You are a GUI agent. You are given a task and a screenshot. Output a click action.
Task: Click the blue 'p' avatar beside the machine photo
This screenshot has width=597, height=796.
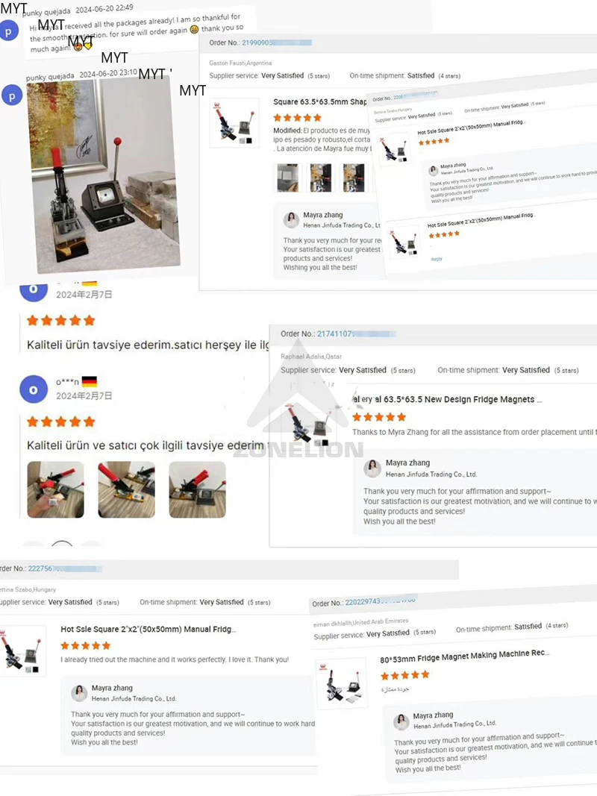click(x=12, y=95)
